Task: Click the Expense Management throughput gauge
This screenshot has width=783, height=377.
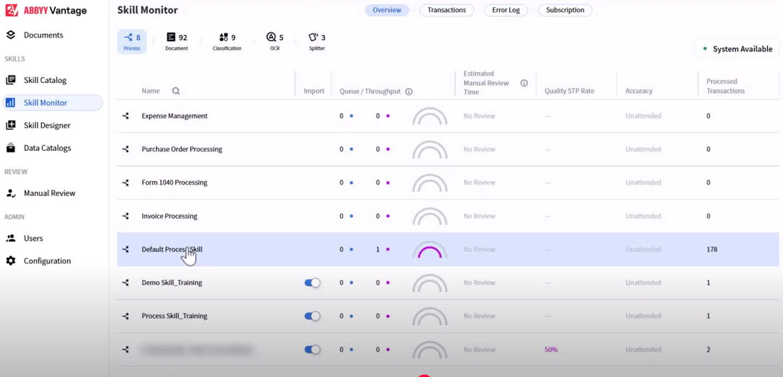Action: [430, 116]
